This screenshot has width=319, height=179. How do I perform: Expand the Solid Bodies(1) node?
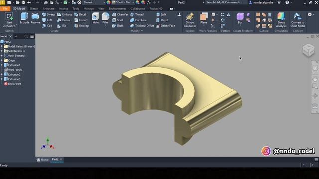2,51
